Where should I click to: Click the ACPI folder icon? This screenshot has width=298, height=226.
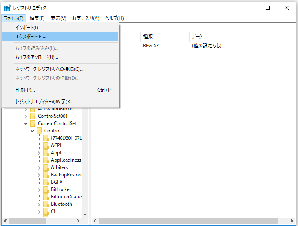(x=46, y=145)
